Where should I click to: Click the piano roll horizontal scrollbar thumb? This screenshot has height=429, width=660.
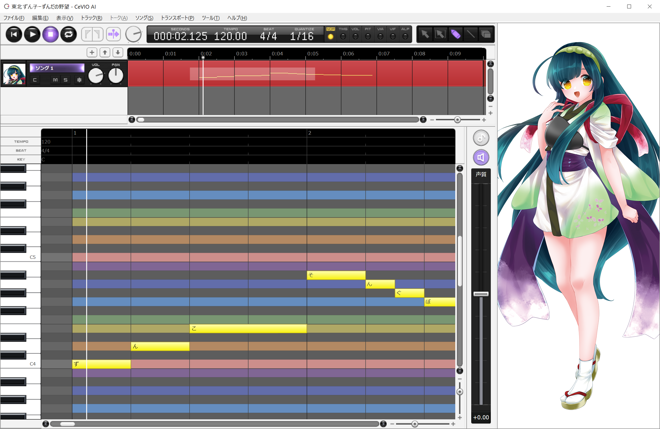click(67, 424)
